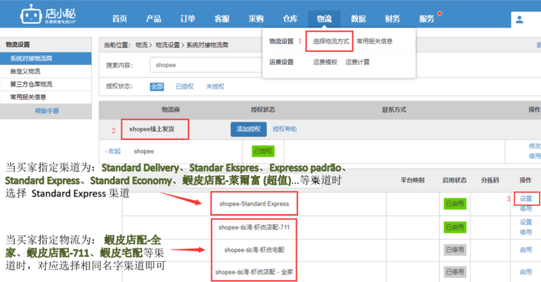Open the 服务 menu
The width and height of the screenshot is (541, 282).
coord(427,19)
